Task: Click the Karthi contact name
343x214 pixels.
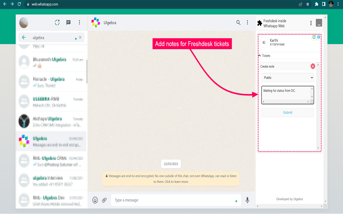Action: point(274,40)
